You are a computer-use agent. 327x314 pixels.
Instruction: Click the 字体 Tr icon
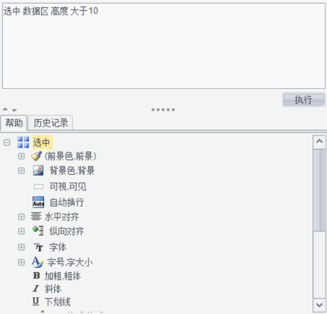pyautogui.click(x=38, y=247)
